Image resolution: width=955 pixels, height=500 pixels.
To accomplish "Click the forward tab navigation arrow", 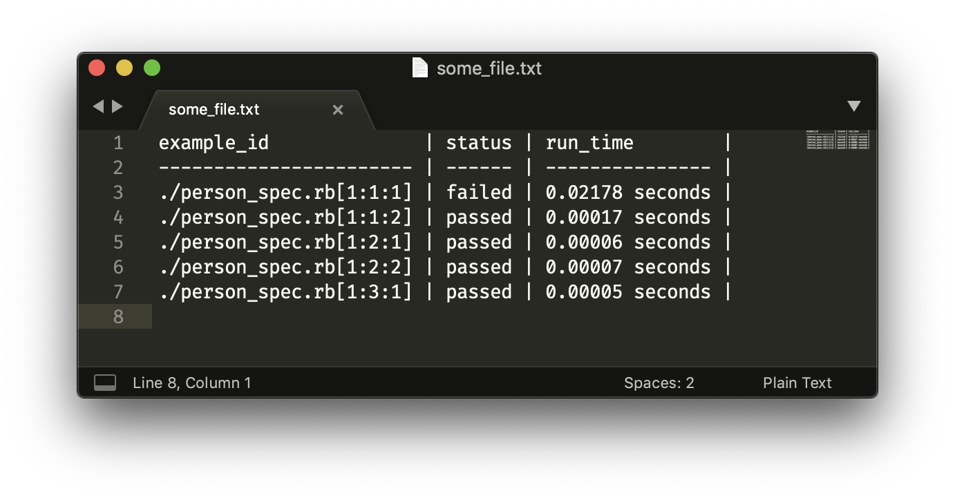I will tap(117, 106).
